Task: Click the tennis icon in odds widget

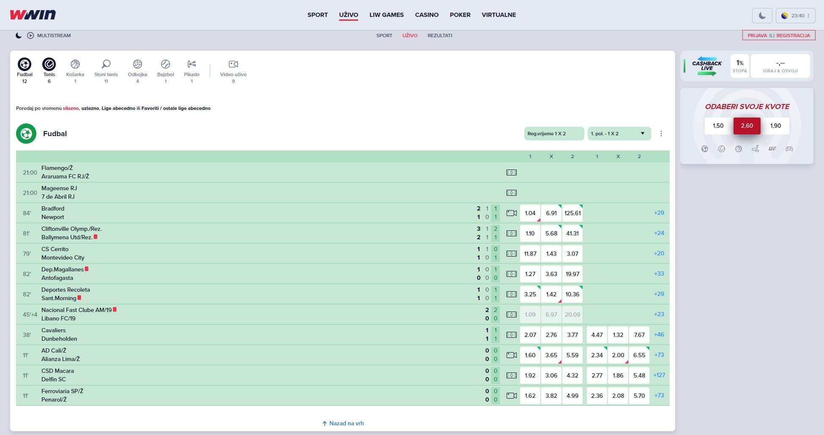Action: coord(722,149)
